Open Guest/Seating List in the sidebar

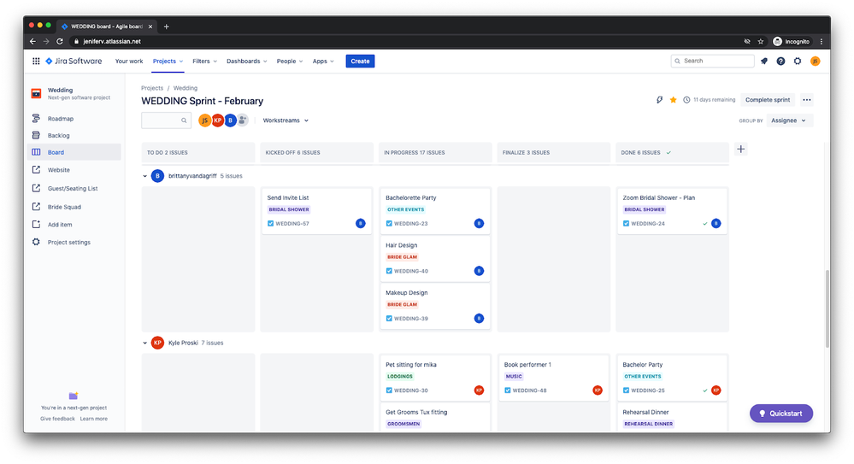(x=74, y=189)
